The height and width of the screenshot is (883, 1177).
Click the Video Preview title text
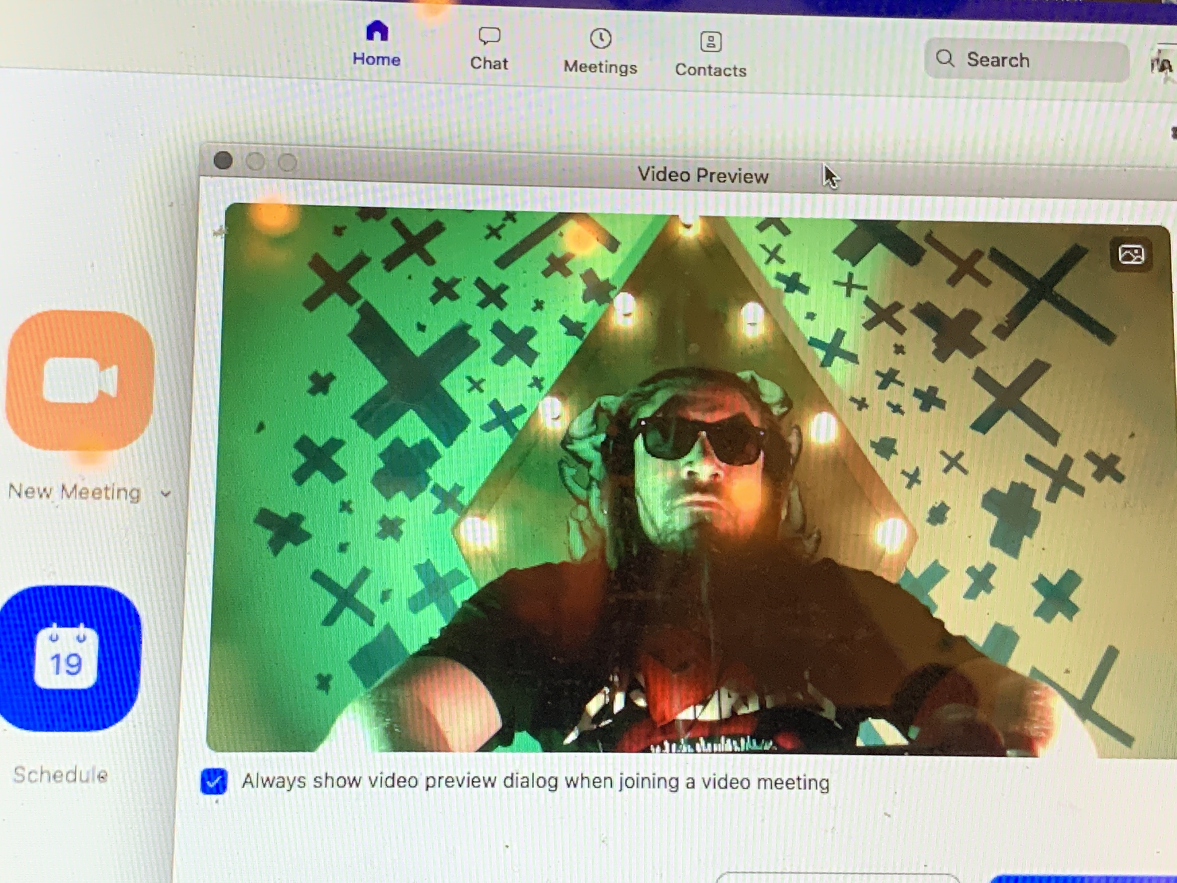tap(703, 175)
